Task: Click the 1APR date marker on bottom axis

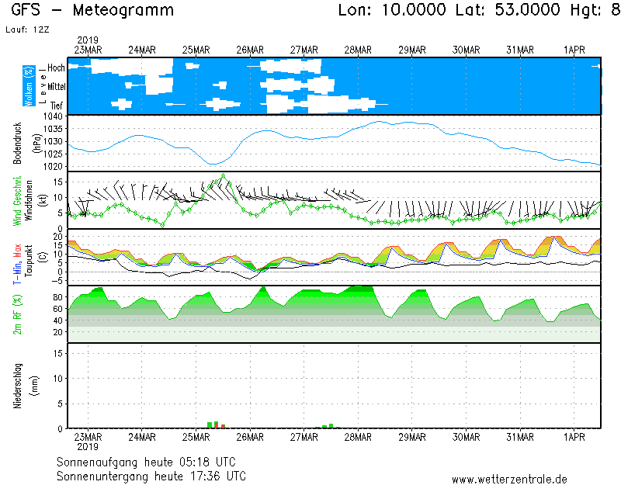Action: 574,436
